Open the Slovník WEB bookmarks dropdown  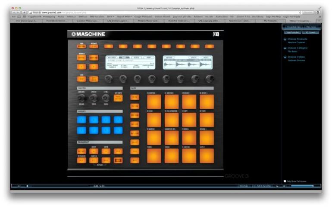coord(124,16)
